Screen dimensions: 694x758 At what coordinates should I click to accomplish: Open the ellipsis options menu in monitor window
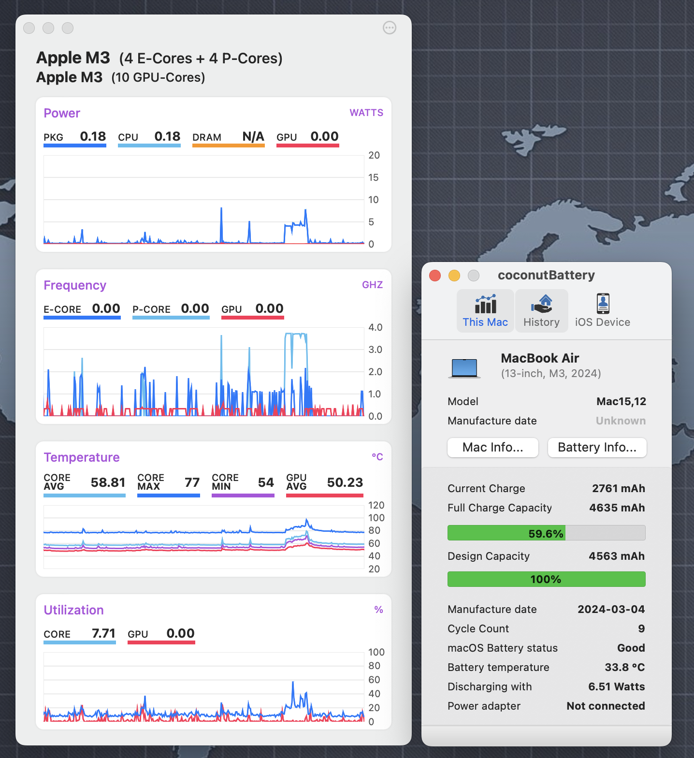[x=390, y=28]
